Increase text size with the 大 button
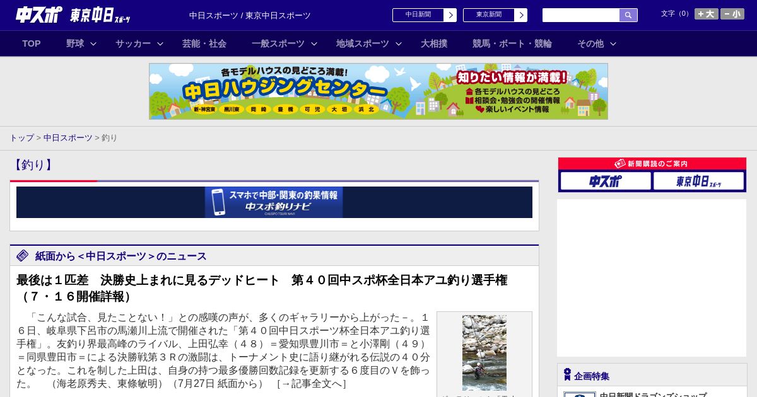 tap(707, 14)
